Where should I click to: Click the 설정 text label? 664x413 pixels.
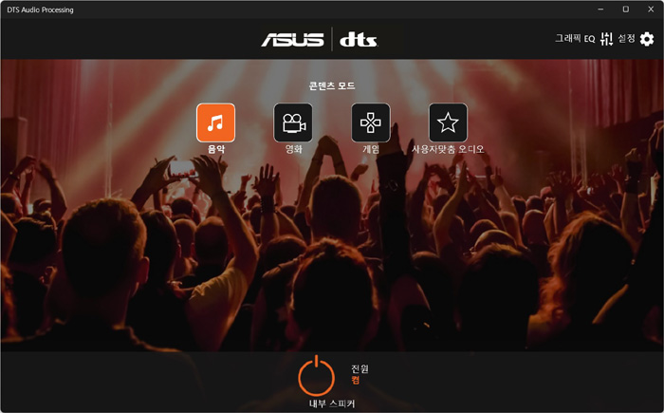(626, 39)
